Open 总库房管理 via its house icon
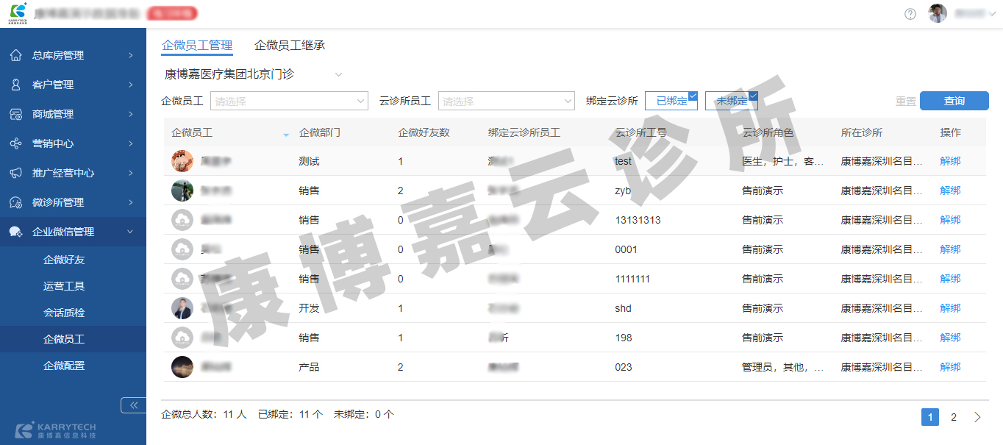The width and height of the screenshot is (1003, 445). pos(15,55)
